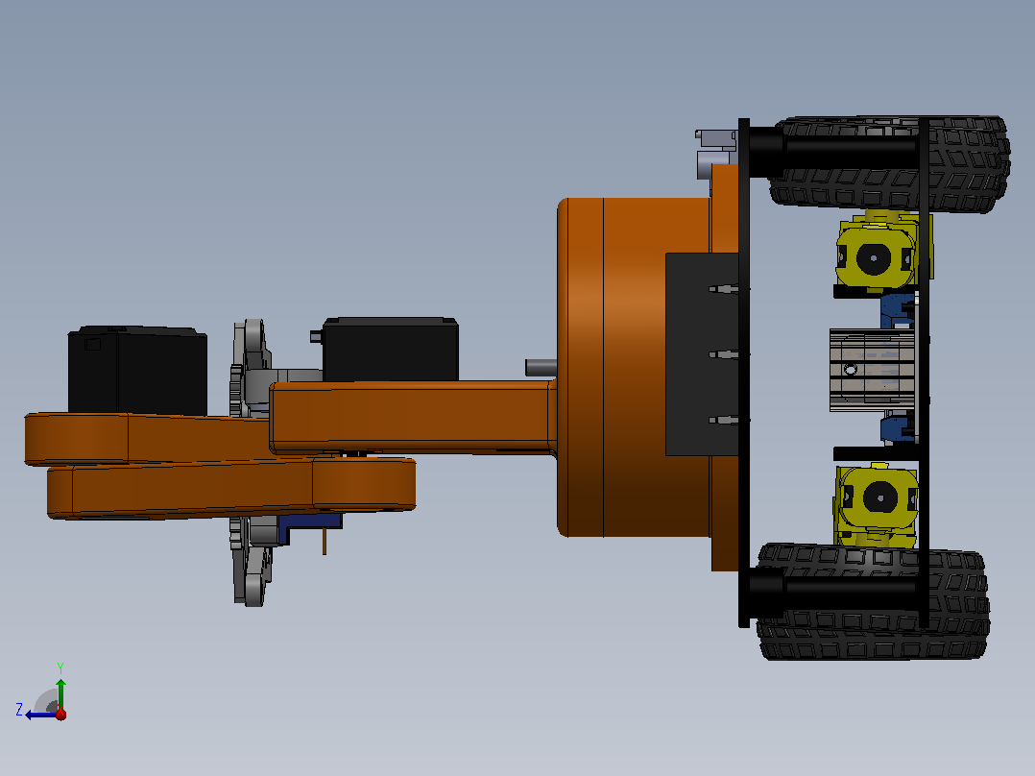Select the large orange cylindrical turntable base
The image size is (1035, 776).
(634, 367)
